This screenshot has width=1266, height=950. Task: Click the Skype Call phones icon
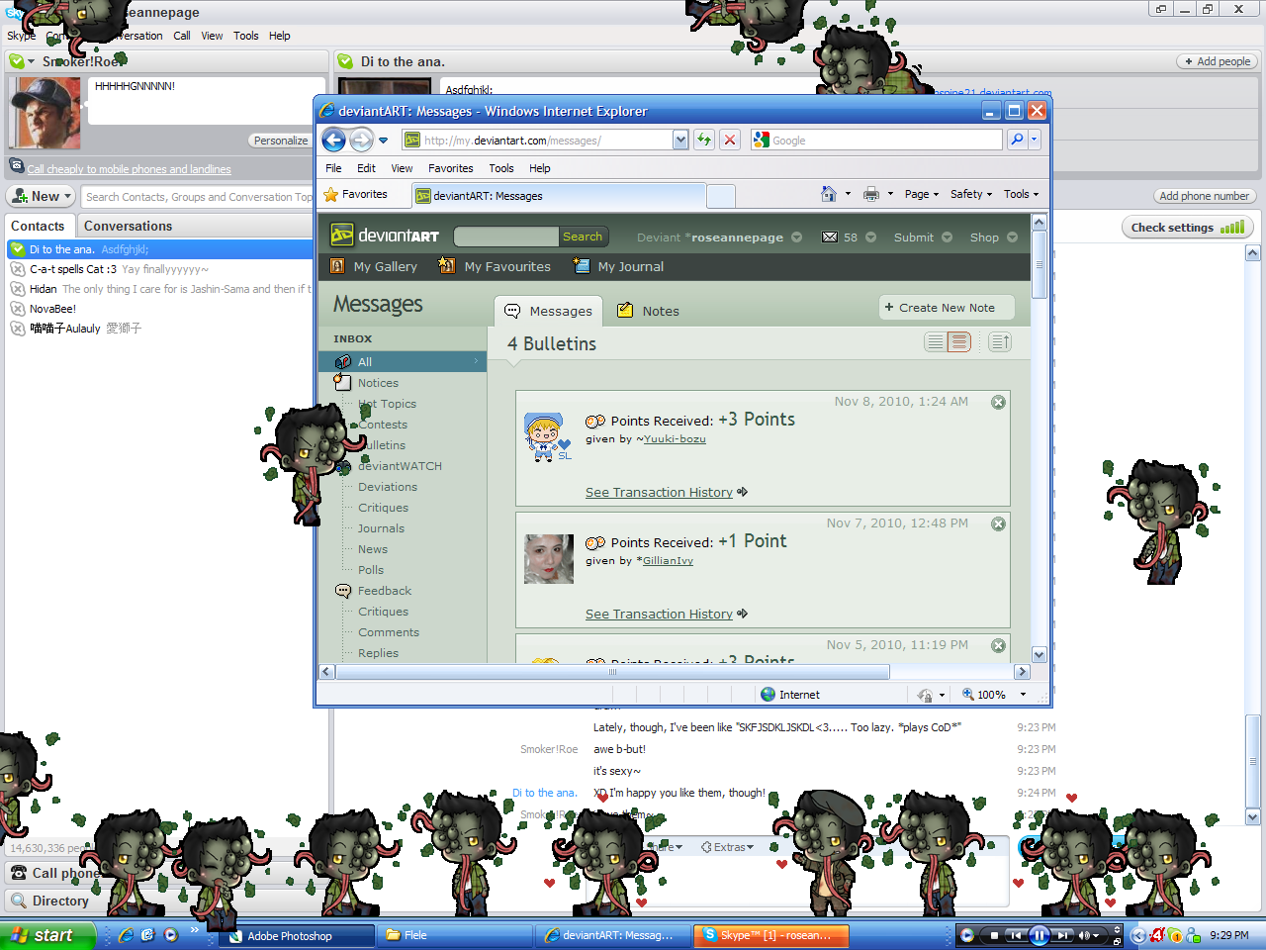(x=19, y=873)
